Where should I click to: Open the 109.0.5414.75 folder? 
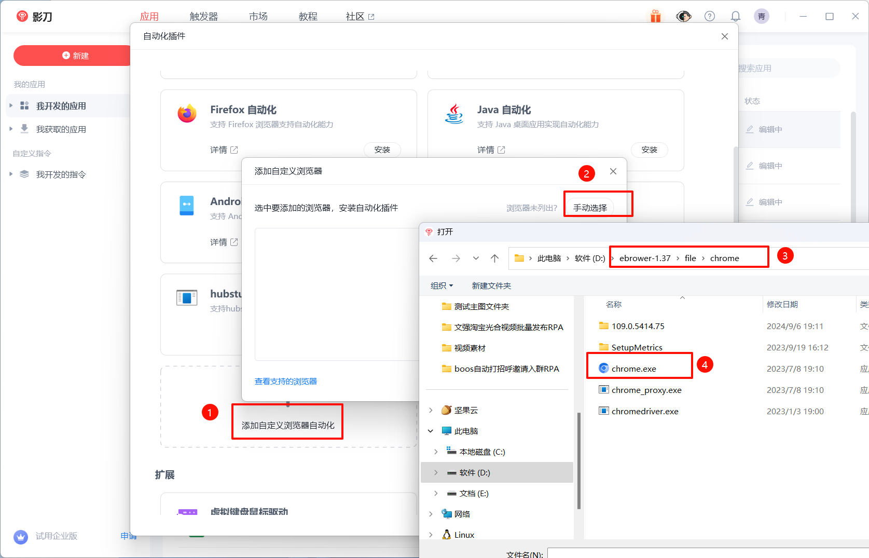point(638,326)
